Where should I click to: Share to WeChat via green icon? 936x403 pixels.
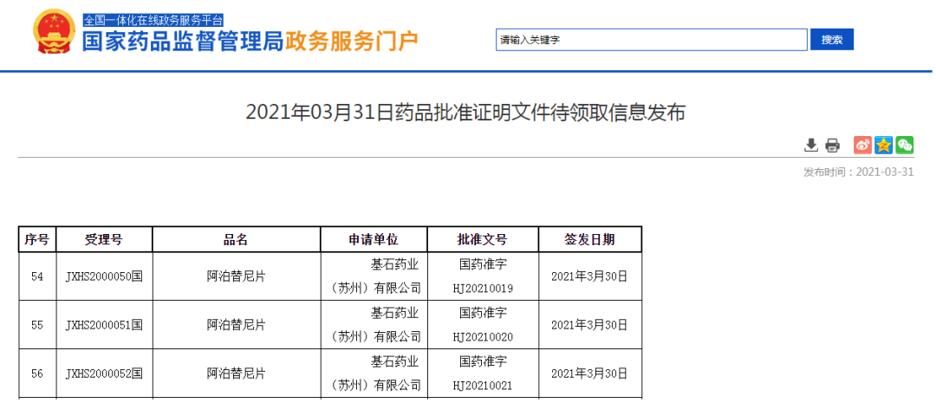point(904,145)
